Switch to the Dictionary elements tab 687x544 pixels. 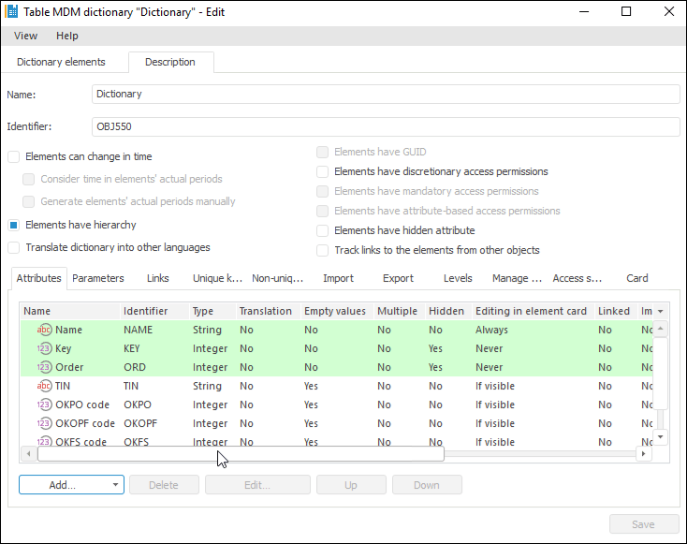coord(61,62)
